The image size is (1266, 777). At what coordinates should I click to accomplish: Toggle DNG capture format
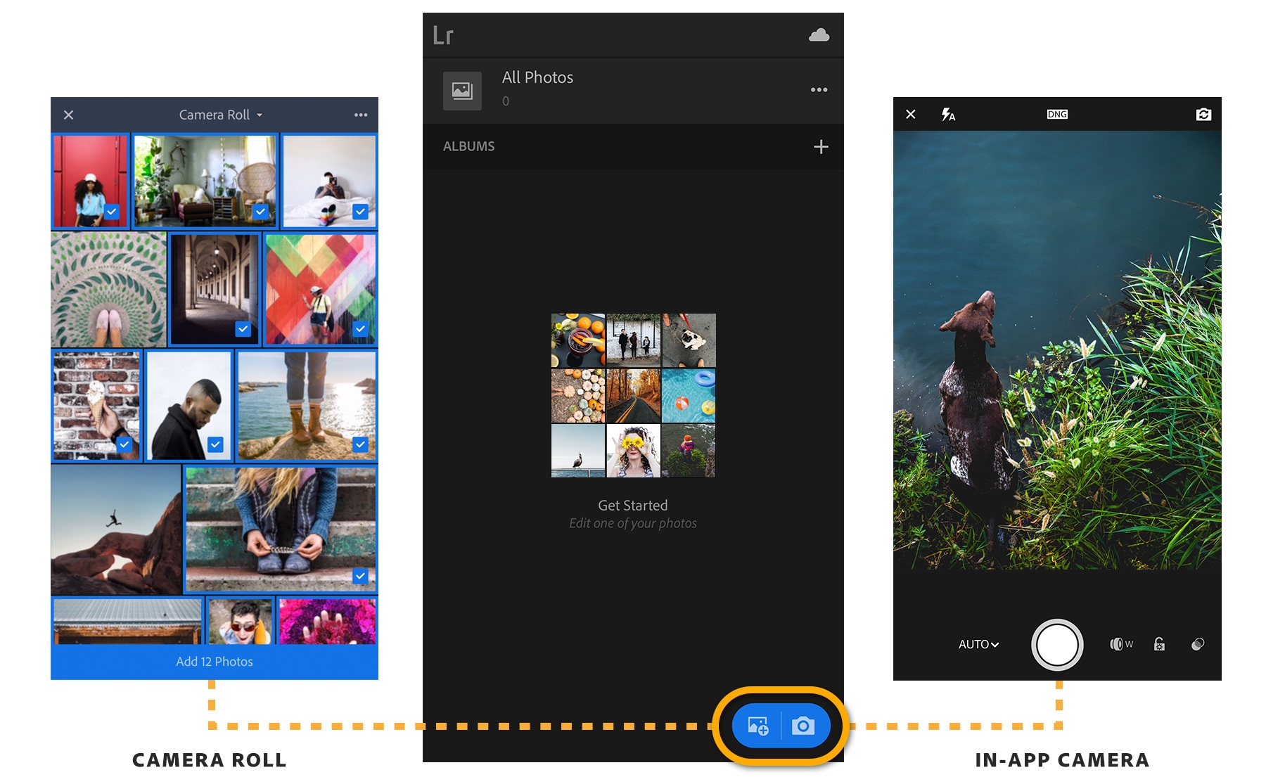pos(1056,114)
